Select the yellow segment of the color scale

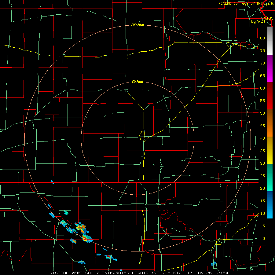tap(270, 150)
